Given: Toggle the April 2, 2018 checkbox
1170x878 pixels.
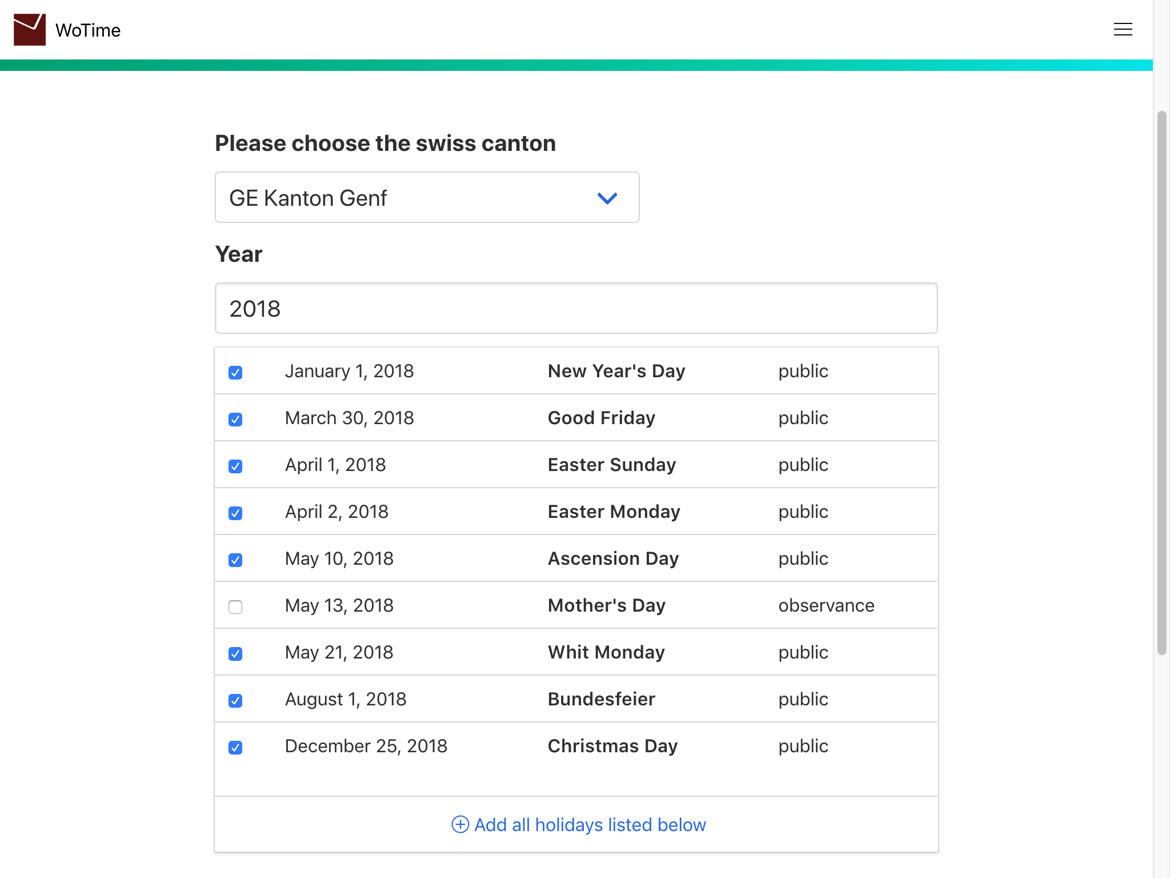Looking at the screenshot, I should (235, 513).
